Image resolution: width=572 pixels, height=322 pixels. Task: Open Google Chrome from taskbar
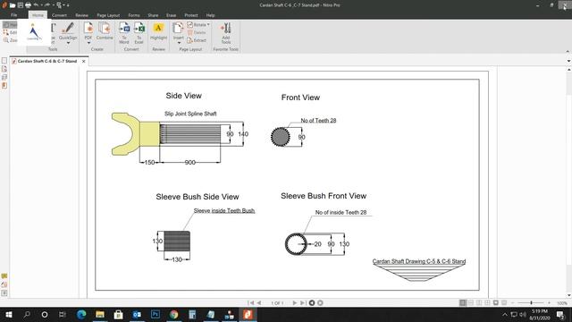tap(173, 314)
